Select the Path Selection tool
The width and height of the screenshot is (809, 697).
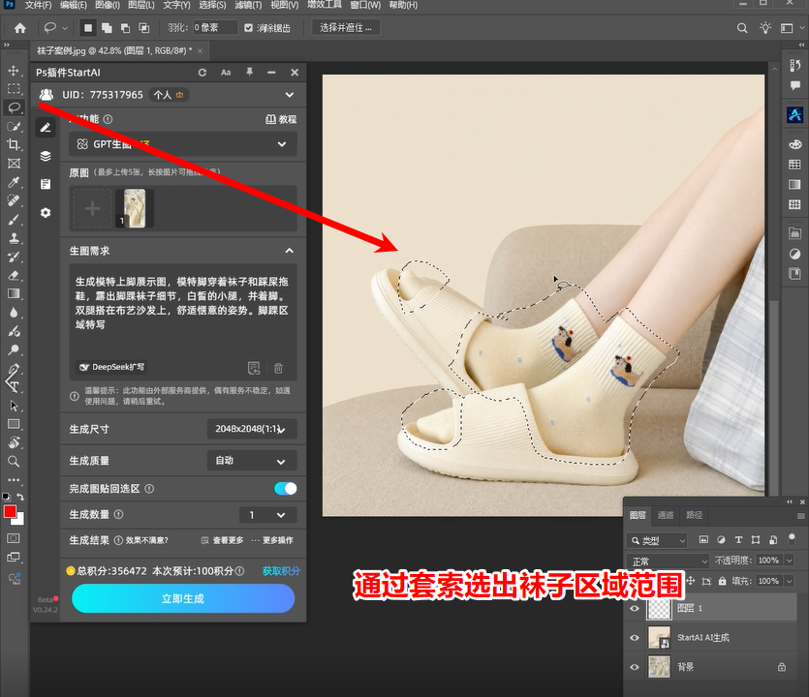(14, 406)
